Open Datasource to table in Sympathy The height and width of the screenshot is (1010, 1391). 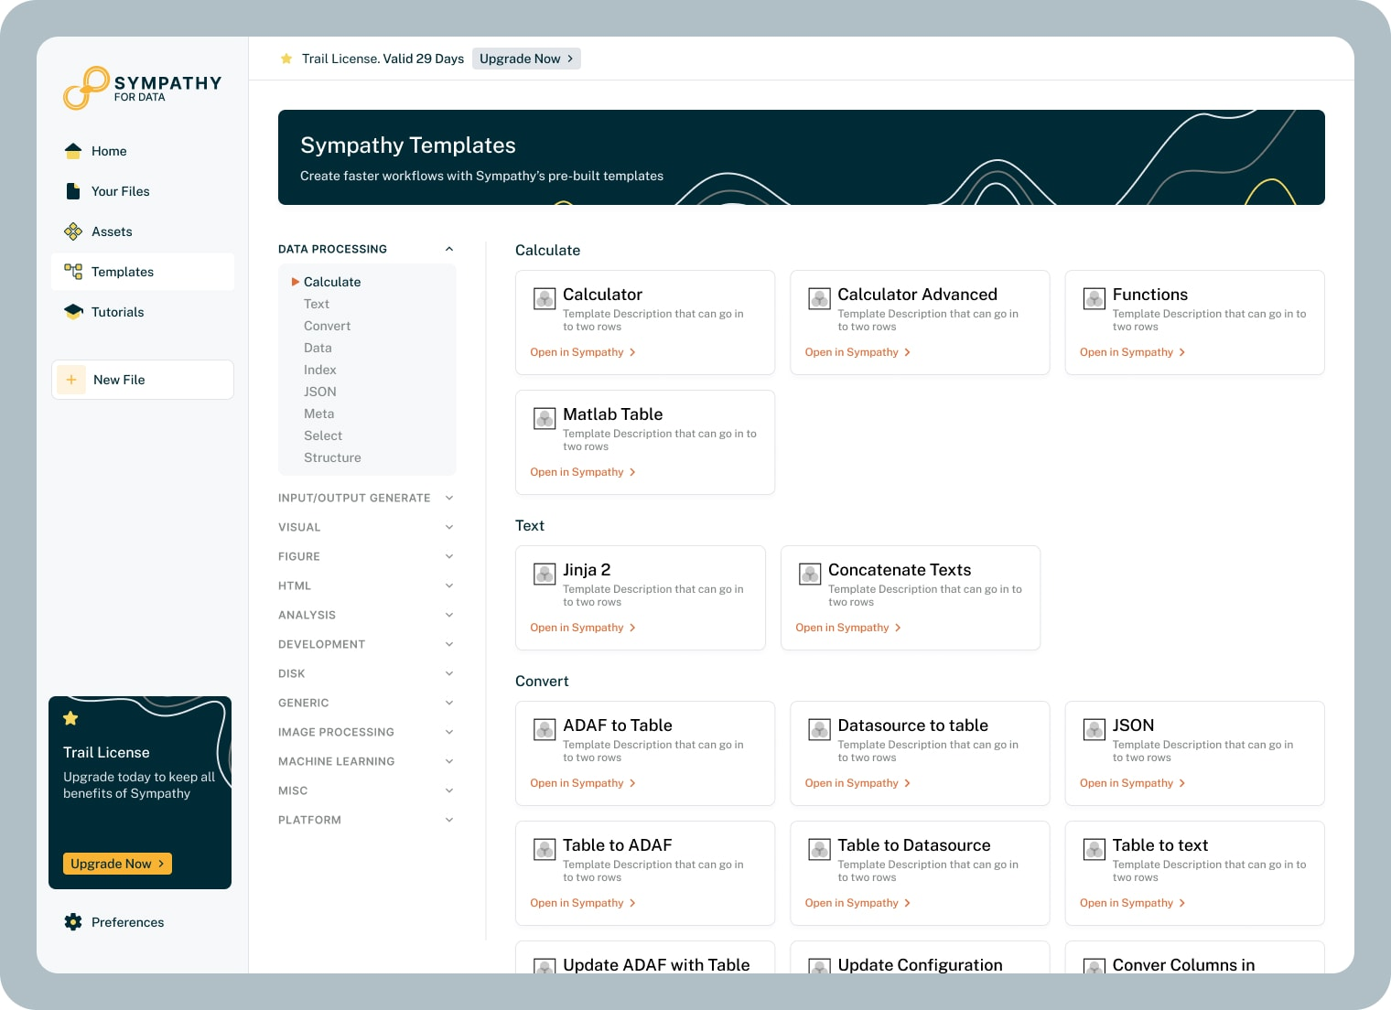tap(858, 783)
